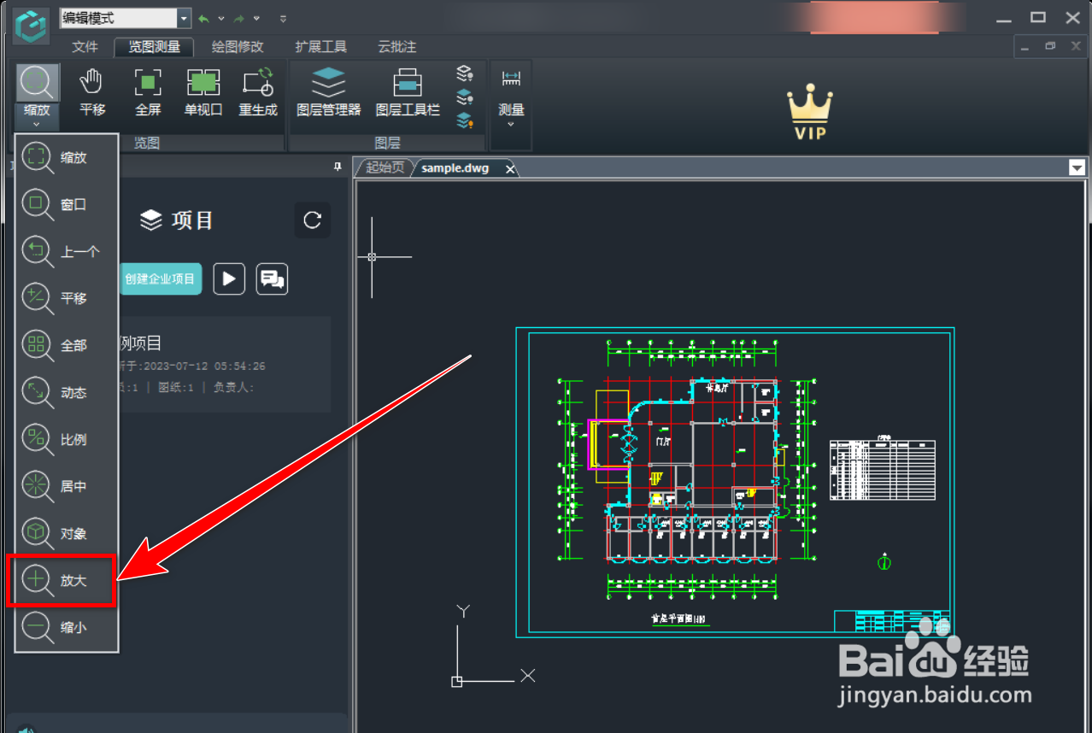Viewport: 1092px width, 733px height.
Task: Select the 平移 pan hand tool
Action: (x=92, y=92)
